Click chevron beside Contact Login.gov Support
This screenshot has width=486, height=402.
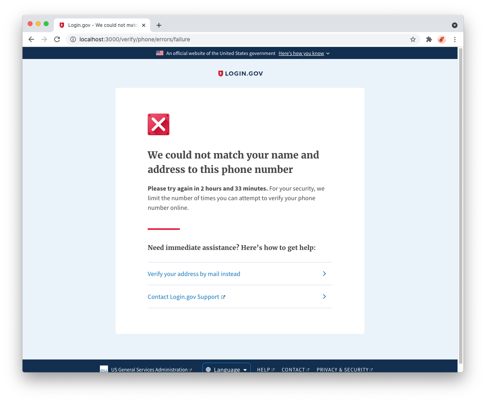(324, 296)
